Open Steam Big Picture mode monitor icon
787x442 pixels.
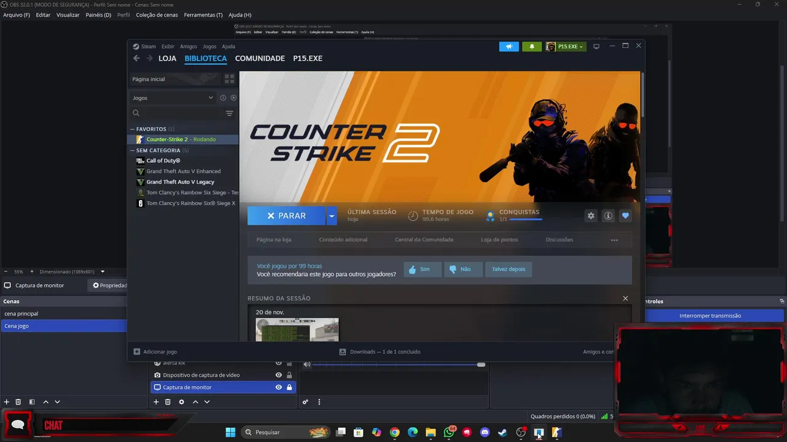tap(596, 47)
